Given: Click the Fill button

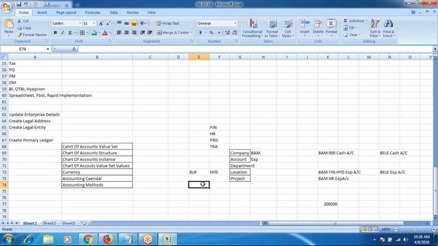Looking at the screenshot, I should coord(351,28).
